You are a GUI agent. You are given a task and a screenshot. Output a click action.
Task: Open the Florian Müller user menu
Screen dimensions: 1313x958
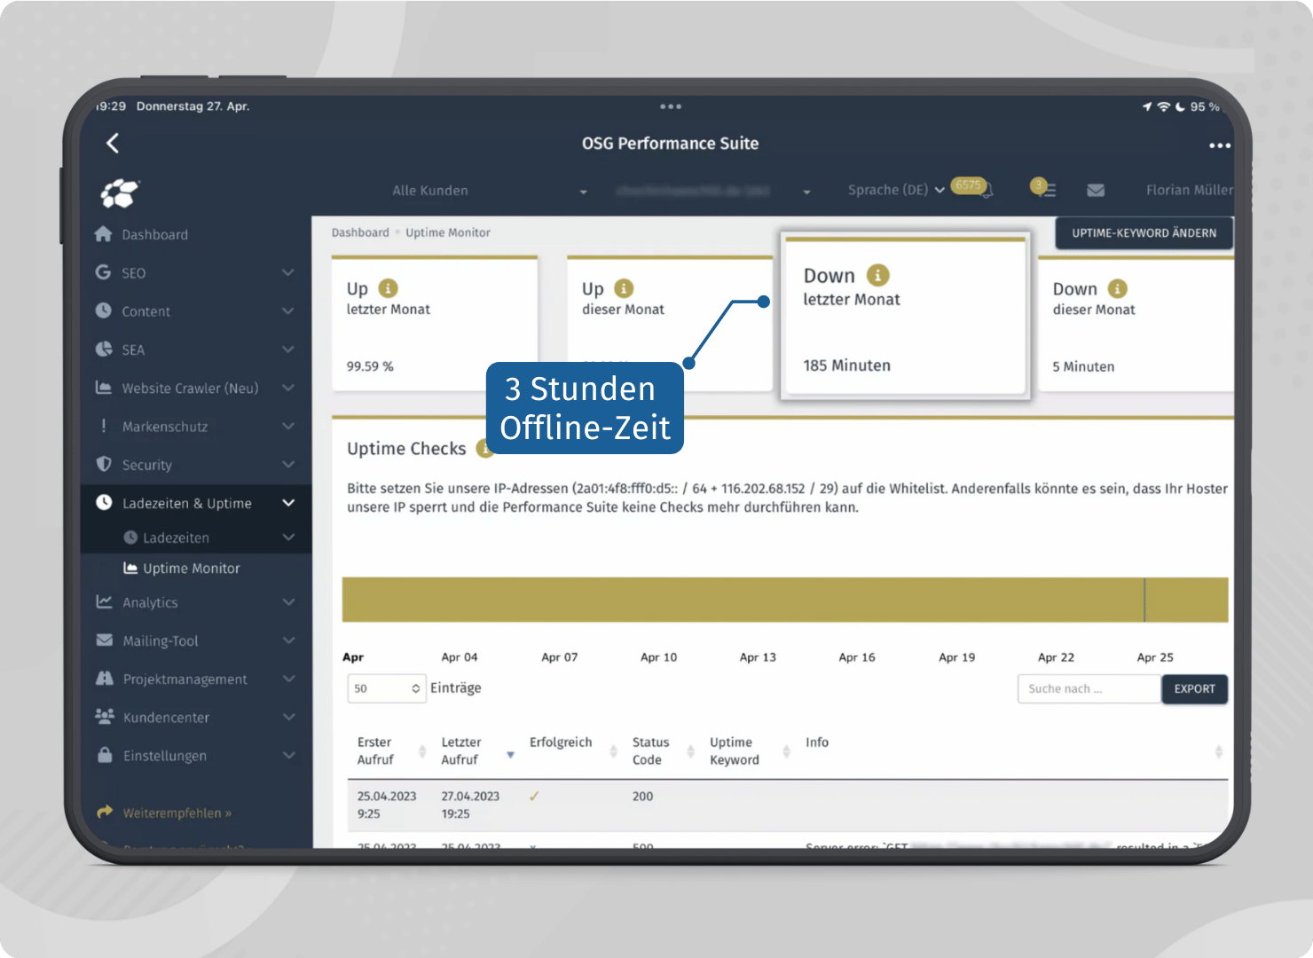(x=1189, y=190)
